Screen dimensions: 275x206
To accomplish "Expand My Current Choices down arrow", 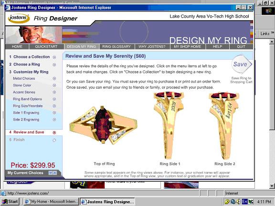I will (51, 173).
